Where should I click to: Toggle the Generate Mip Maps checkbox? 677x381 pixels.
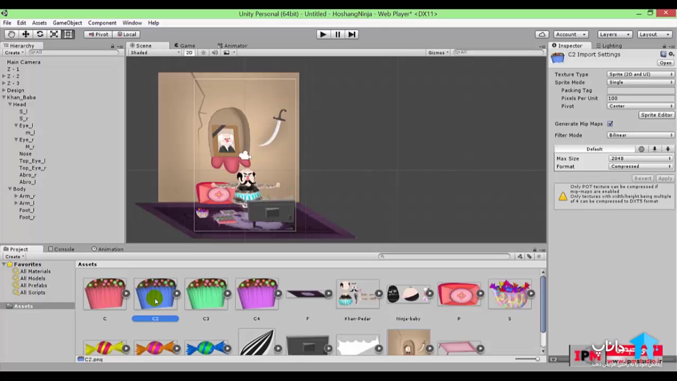[x=610, y=124]
